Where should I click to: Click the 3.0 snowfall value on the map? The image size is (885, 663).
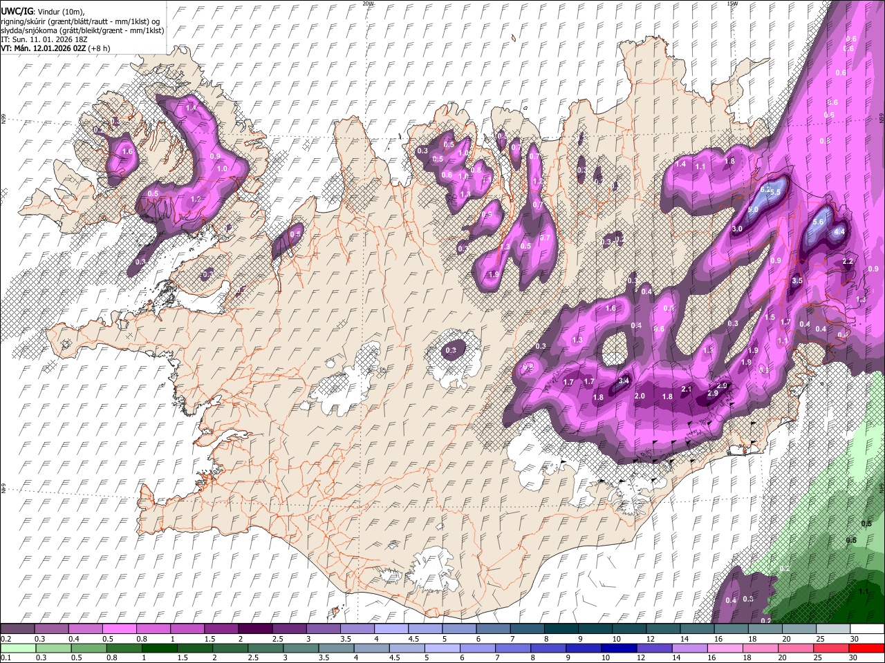(737, 229)
